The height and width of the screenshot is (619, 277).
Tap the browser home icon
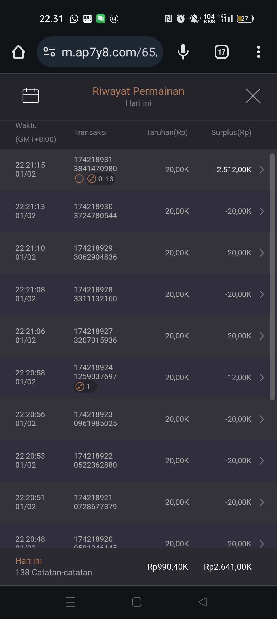pyautogui.click(x=18, y=52)
